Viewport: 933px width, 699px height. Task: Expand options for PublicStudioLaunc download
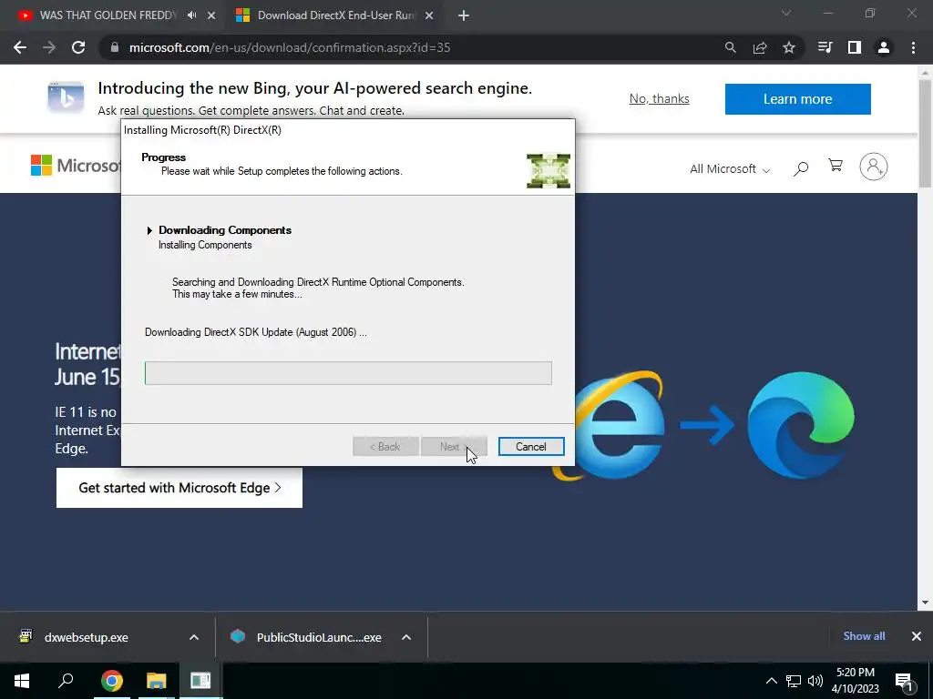[406, 637]
